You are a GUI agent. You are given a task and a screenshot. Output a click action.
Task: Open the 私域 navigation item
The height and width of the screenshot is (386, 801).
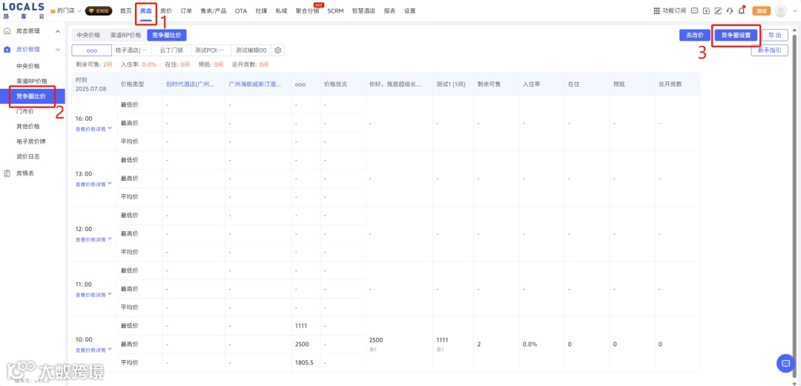point(282,10)
